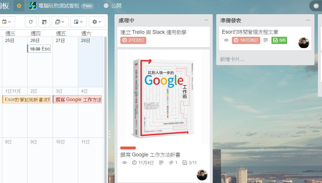Click the Free plan badge
This screenshot has width=322, height=183.
[87, 6]
